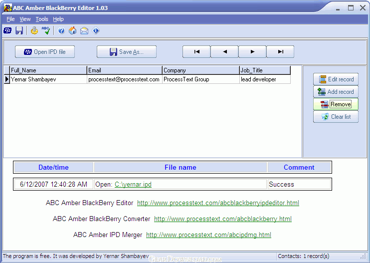Click the Comment log header

coord(299,167)
